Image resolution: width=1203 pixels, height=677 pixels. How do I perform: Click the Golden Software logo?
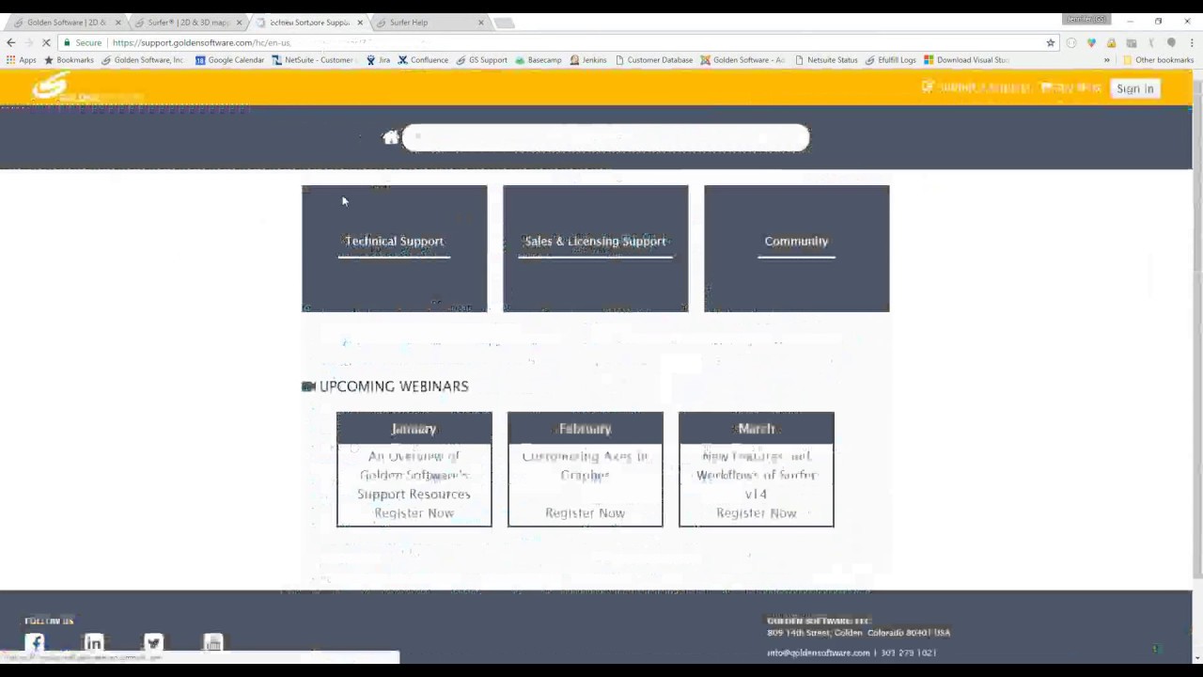[x=86, y=88]
